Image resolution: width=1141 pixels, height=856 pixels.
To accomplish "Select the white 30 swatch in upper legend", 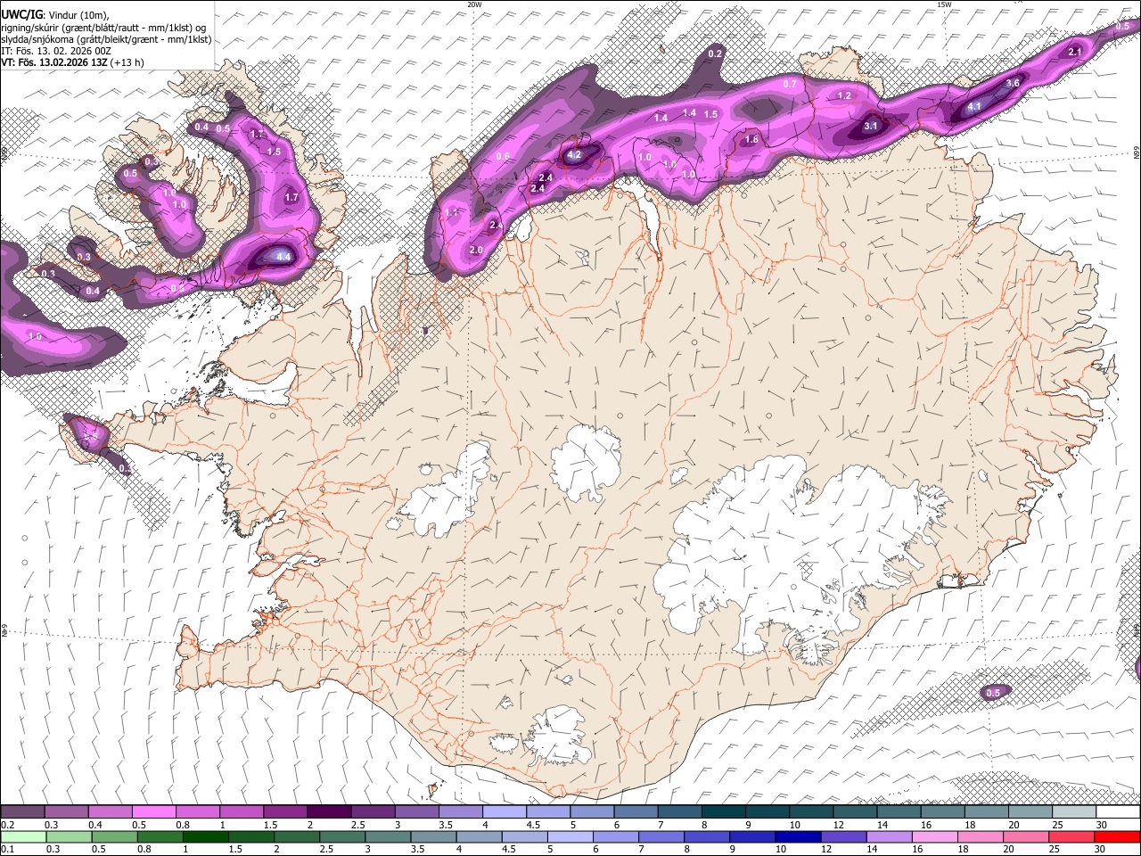I will pyautogui.click(x=1118, y=812).
